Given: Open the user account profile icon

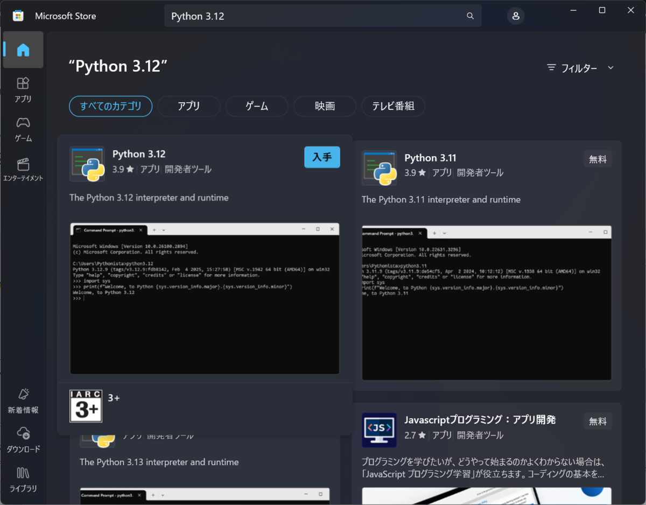Looking at the screenshot, I should pyautogui.click(x=516, y=16).
